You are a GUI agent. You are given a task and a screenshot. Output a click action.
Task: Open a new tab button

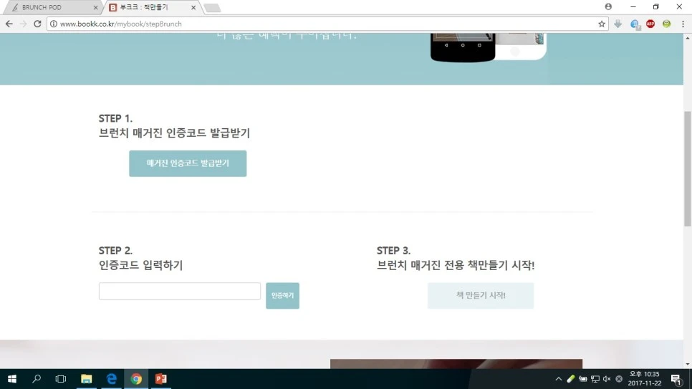[212, 8]
